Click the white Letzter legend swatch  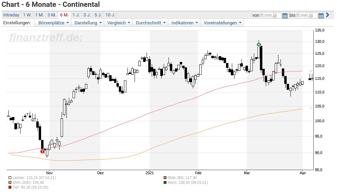10,178
